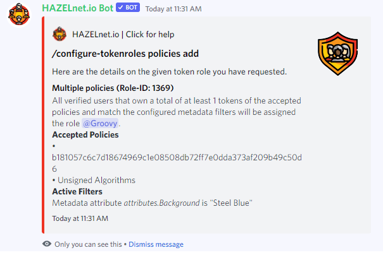Image resolution: width=383 pixels, height=255 pixels.
Task: Click the 'Active Filters' heading
Action: pyautogui.click(x=77, y=191)
